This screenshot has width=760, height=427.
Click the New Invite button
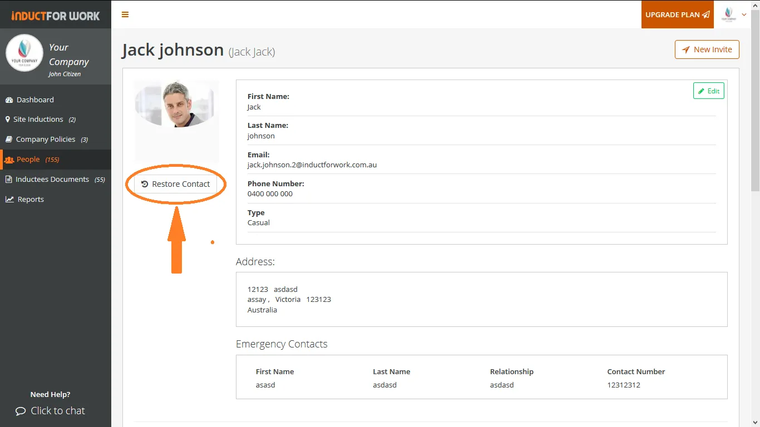point(707,49)
